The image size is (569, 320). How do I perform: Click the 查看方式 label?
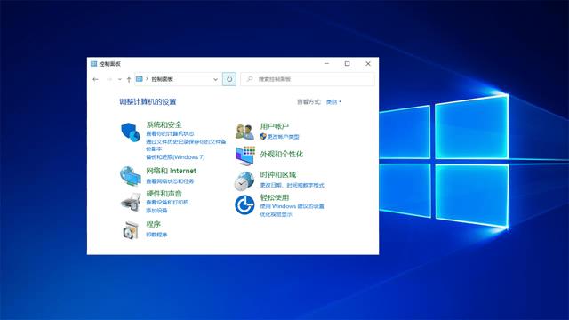pyautogui.click(x=309, y=102)
